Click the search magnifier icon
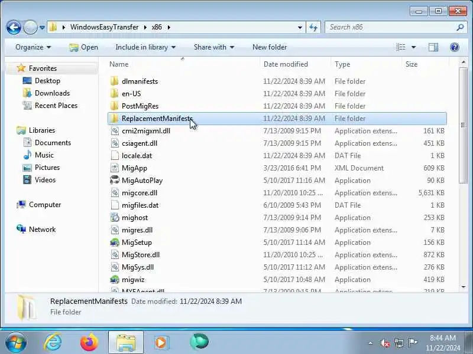The image size is (473, 354). (460, 27)
